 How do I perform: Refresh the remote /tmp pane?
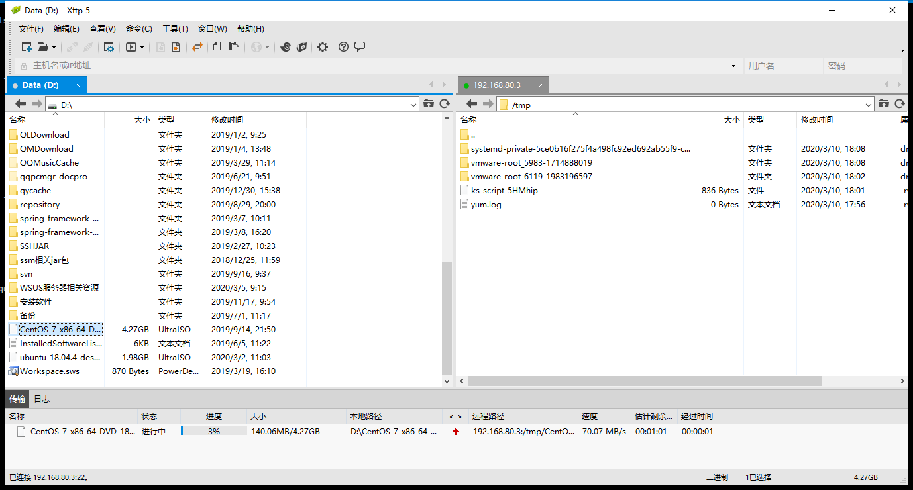point(900,104)
